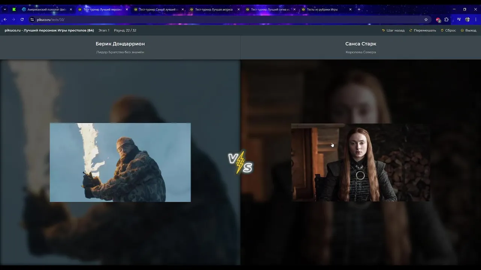The height and width of the screenshot is (270, 481).
Task: Close the Тест-турнир Лучший сигма tab
Action: click(x=295, y=9)
